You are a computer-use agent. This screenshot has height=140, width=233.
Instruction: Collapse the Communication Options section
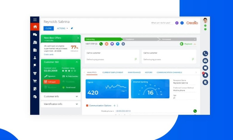click(87, 105)
